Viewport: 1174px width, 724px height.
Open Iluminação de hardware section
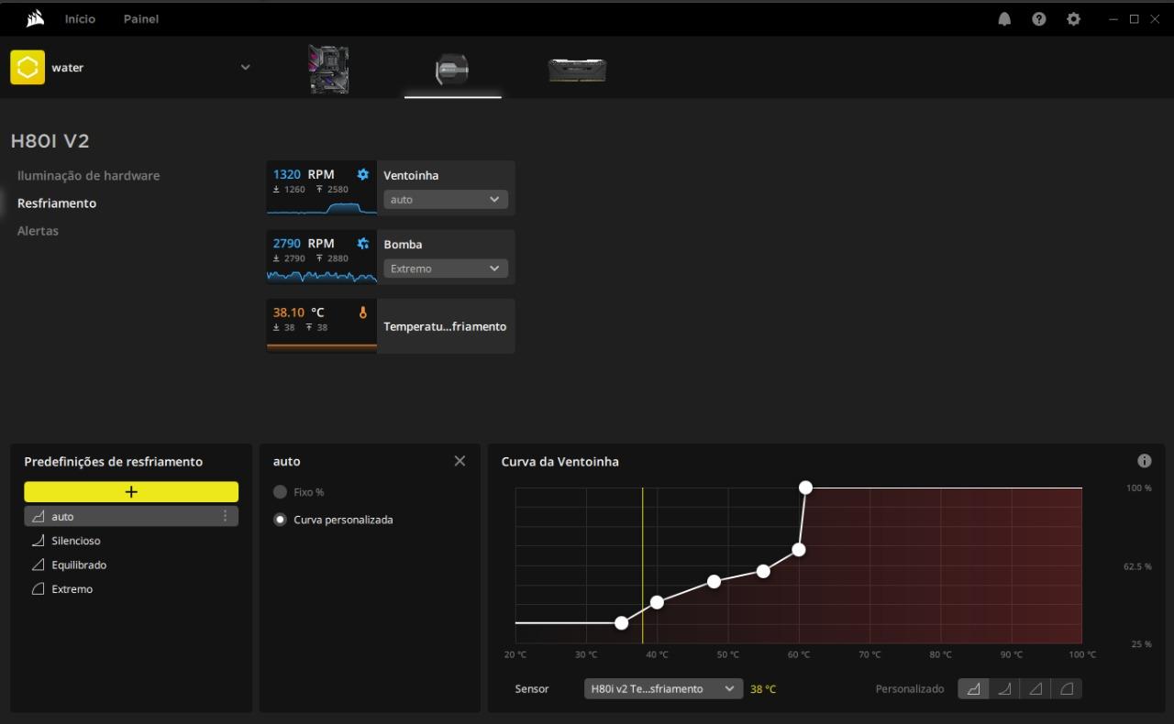coord(88,175)
